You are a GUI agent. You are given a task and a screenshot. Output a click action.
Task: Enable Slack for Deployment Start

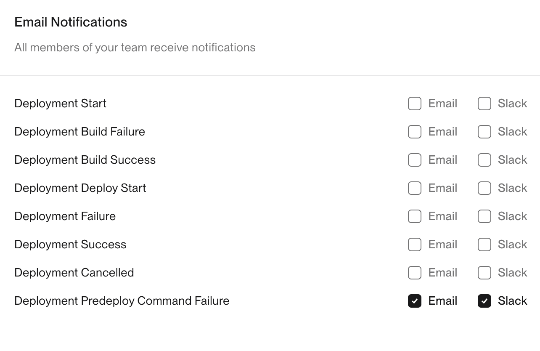pyautogui.click(x=484, y=104)
